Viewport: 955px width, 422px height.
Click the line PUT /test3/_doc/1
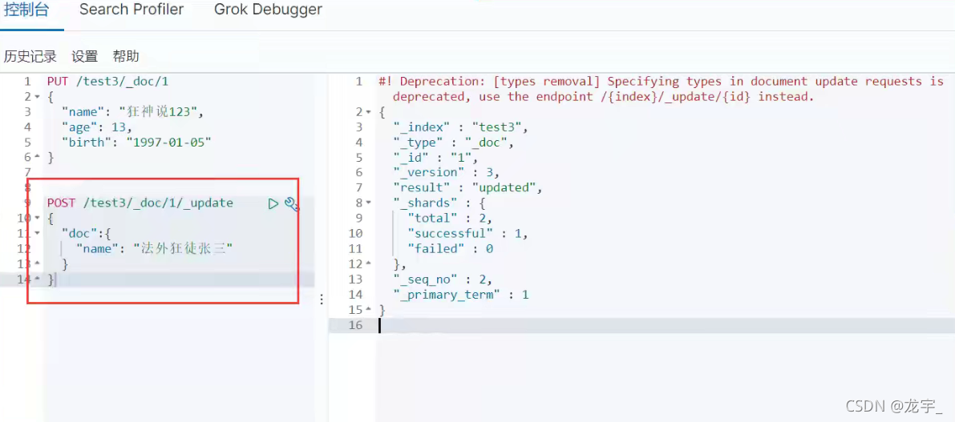107,82
